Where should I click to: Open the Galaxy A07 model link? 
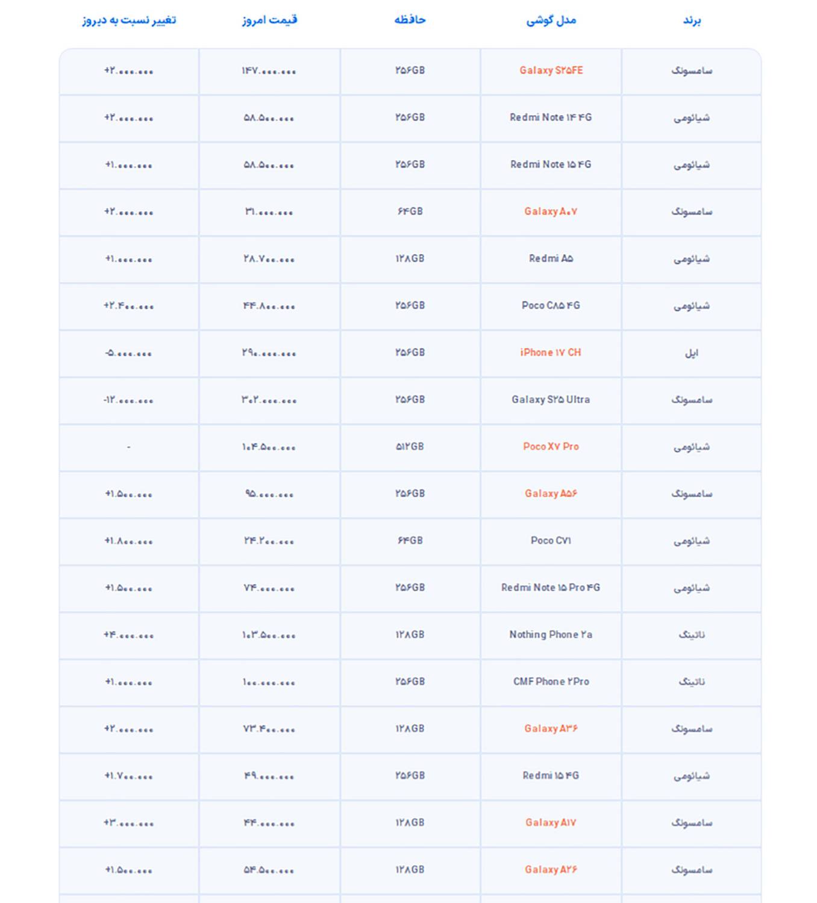551,211
